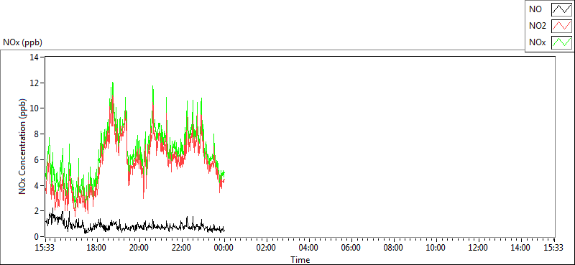Viewport: 575px width, 265px height.
Task: Click the 00:00 time axis label
Action: [x=224, y=248]
